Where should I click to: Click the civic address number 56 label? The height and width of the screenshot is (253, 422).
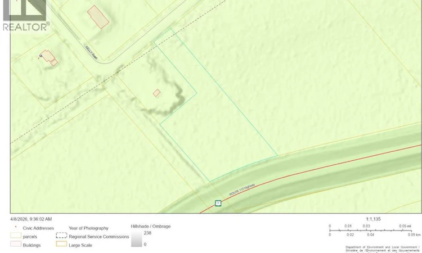click(41, 56)
